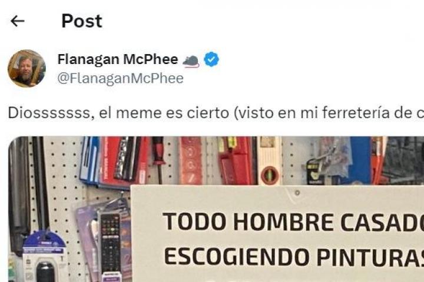
Task: Click the blue package hanging at the photo's top
Action: click(x=90, y=159)
